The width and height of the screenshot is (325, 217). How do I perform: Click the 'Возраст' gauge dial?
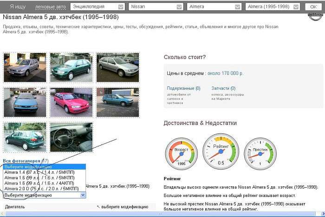182,154
